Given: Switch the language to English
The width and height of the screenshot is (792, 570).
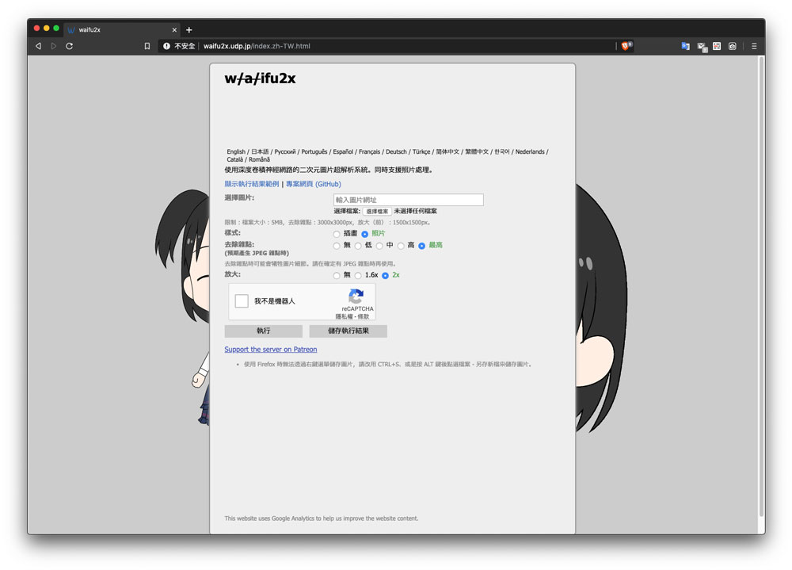Looking at the screenshot, I should (235, 151).
